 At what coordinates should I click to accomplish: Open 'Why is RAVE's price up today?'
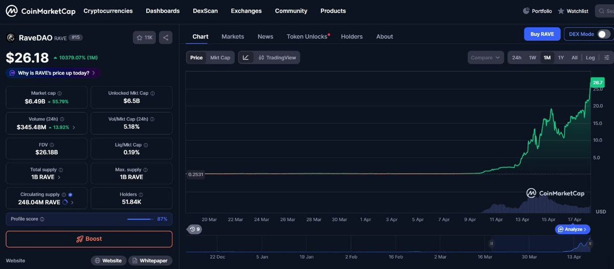click(53, 73)
